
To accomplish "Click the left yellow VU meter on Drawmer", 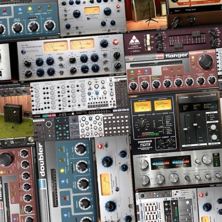I will [x=142, y=106].
